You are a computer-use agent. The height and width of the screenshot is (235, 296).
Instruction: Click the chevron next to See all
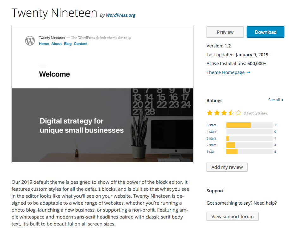[282, 100]
